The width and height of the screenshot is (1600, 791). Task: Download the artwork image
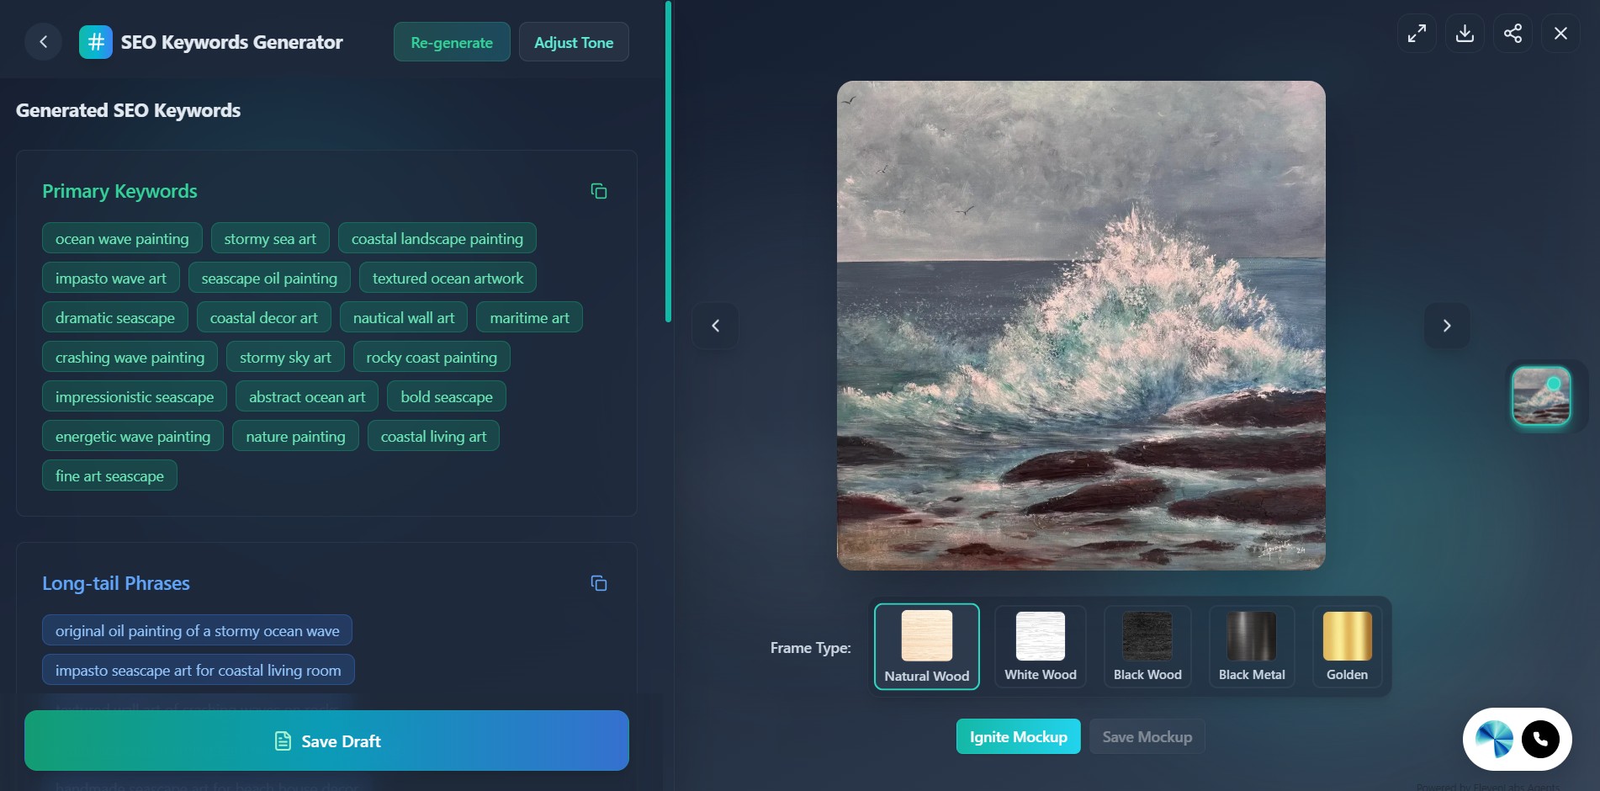coord(1465,34)
